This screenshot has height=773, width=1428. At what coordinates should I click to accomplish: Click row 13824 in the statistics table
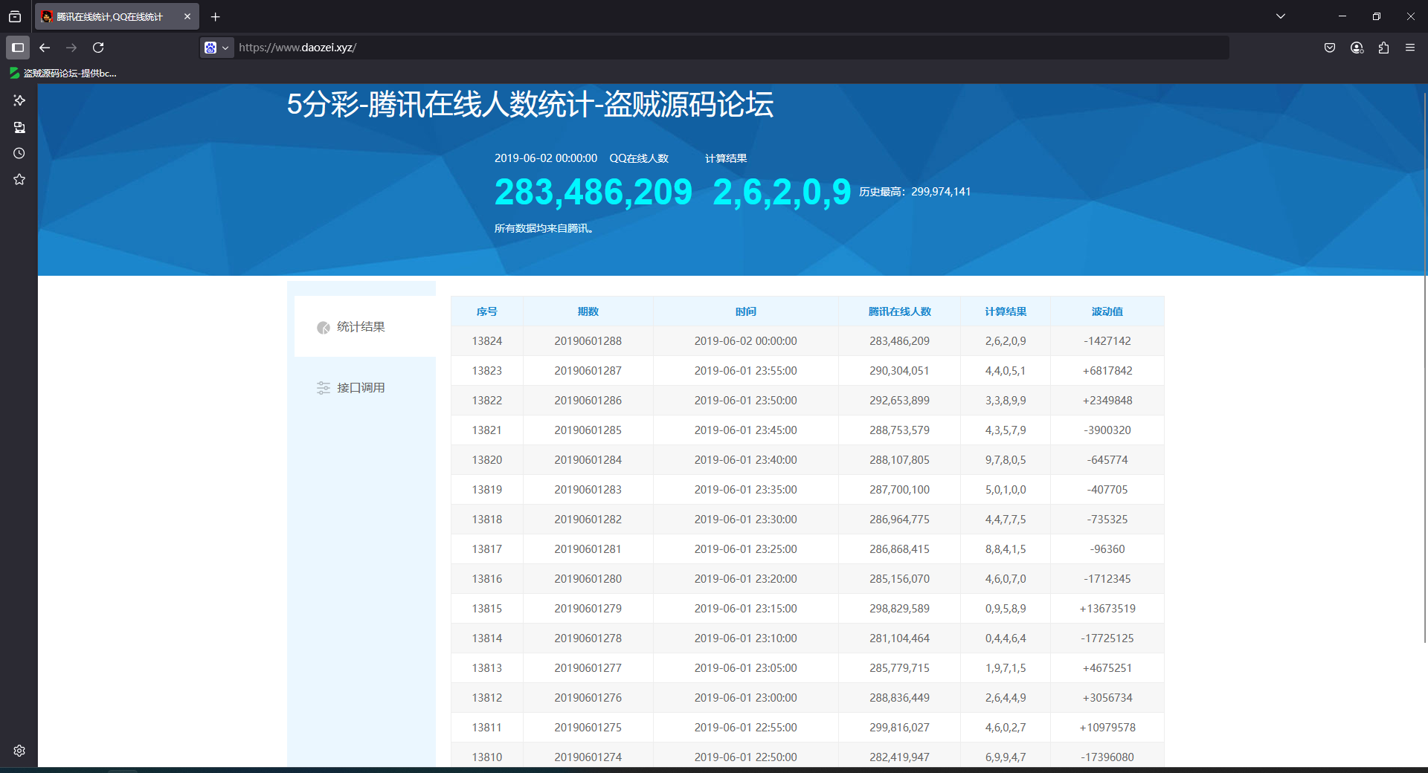[744, 340]
